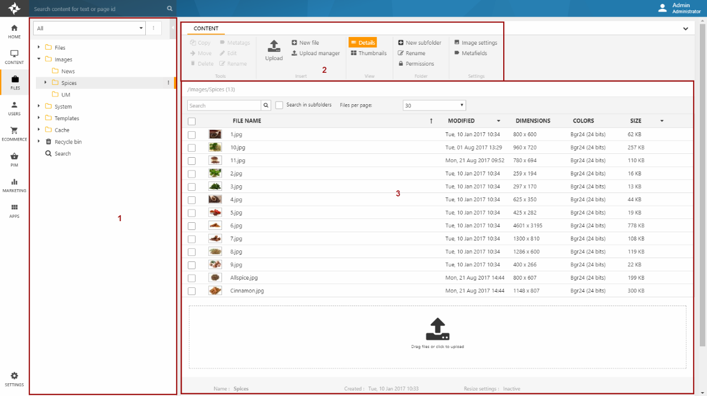Open folder Permissions
This screenshot has width=707, height=396.
pos(416,64)
